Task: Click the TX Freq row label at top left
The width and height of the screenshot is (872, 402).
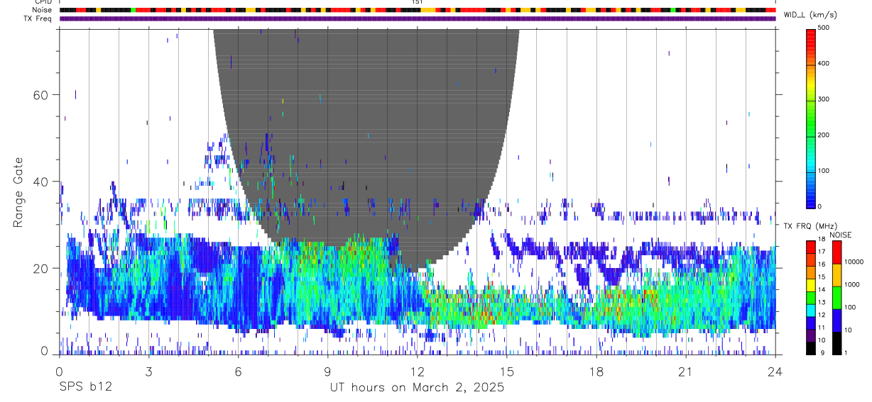Action: [x=37, y=18]
